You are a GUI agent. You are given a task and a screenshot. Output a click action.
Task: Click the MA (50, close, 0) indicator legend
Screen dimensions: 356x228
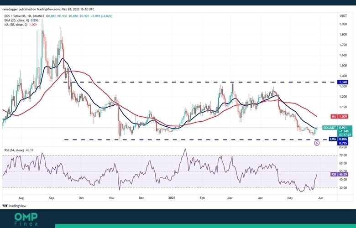(x=21, y=25)
